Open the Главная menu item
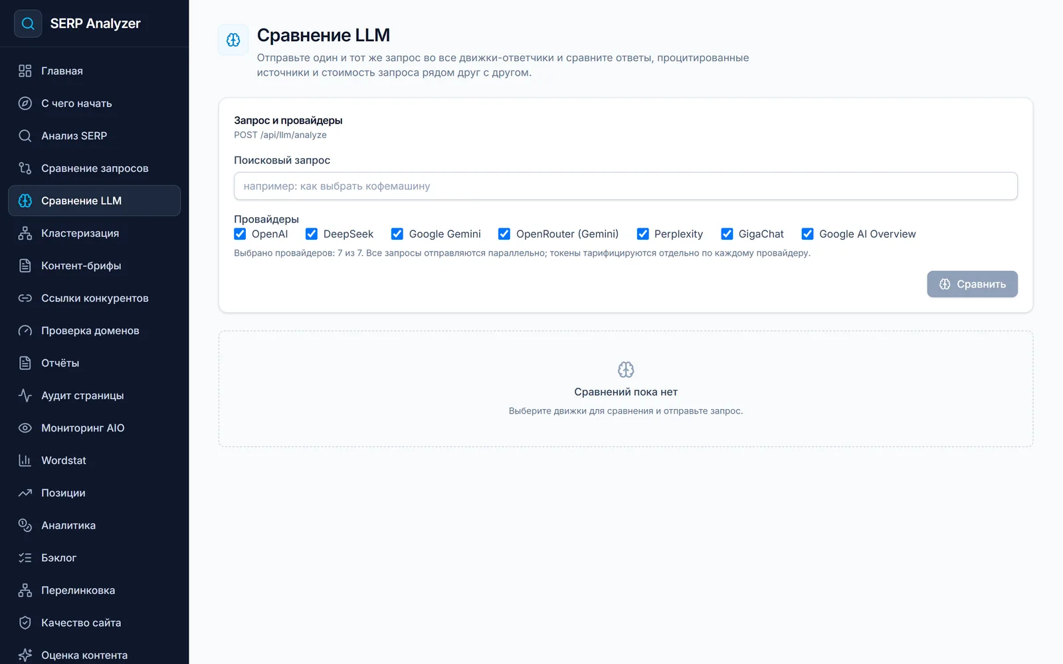 coord(94,71)
